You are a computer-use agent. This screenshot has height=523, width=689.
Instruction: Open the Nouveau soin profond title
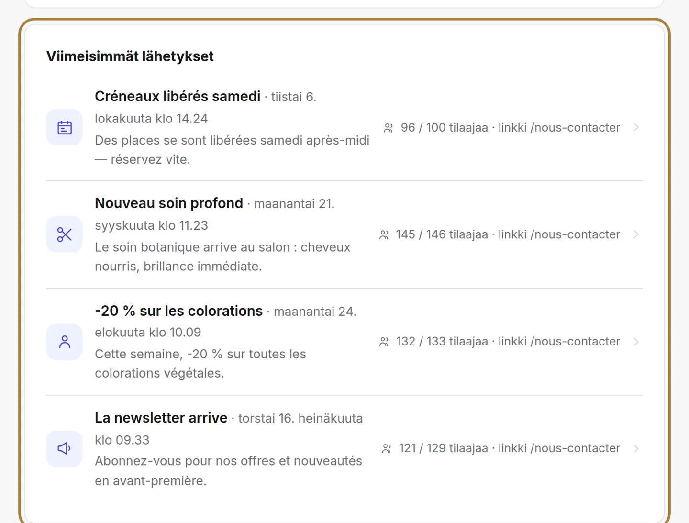(x=169, y=203)
